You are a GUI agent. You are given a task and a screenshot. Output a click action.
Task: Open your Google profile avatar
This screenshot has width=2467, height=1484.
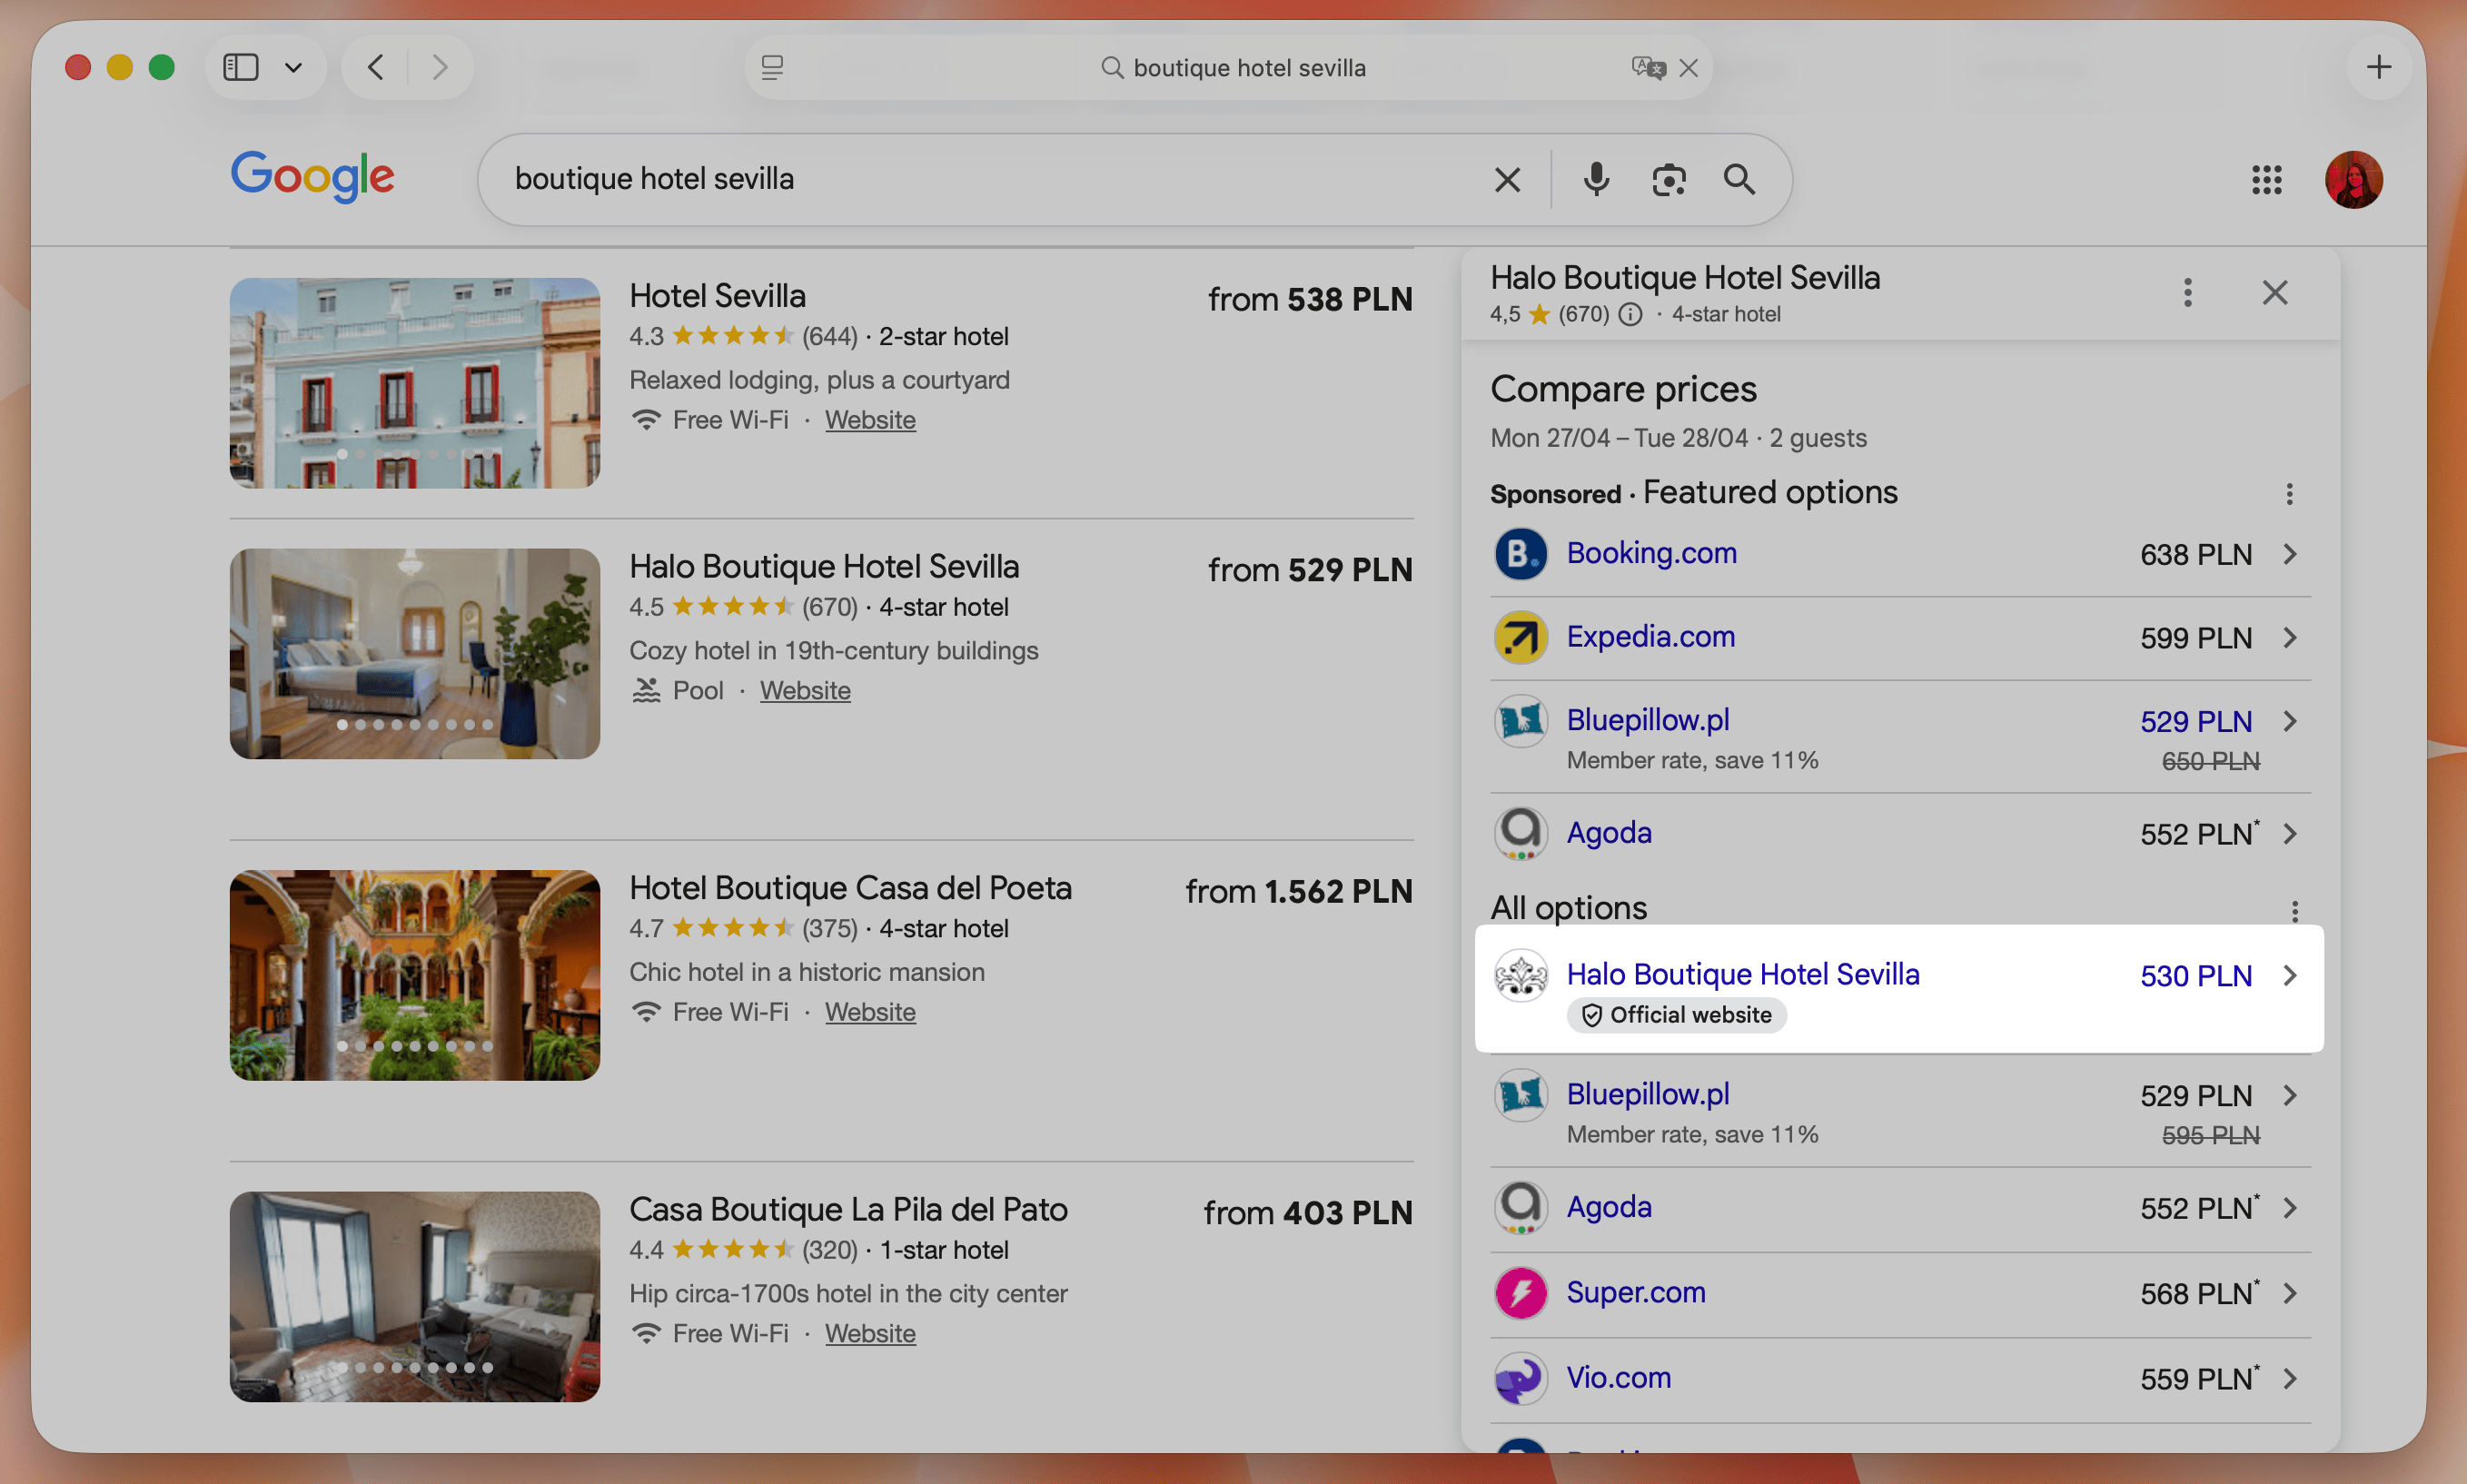click(2353, 179)
